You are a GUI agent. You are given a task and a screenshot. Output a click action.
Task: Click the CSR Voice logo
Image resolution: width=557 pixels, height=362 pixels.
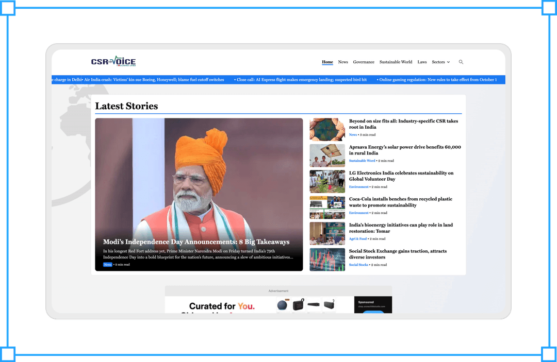point(113,61)
